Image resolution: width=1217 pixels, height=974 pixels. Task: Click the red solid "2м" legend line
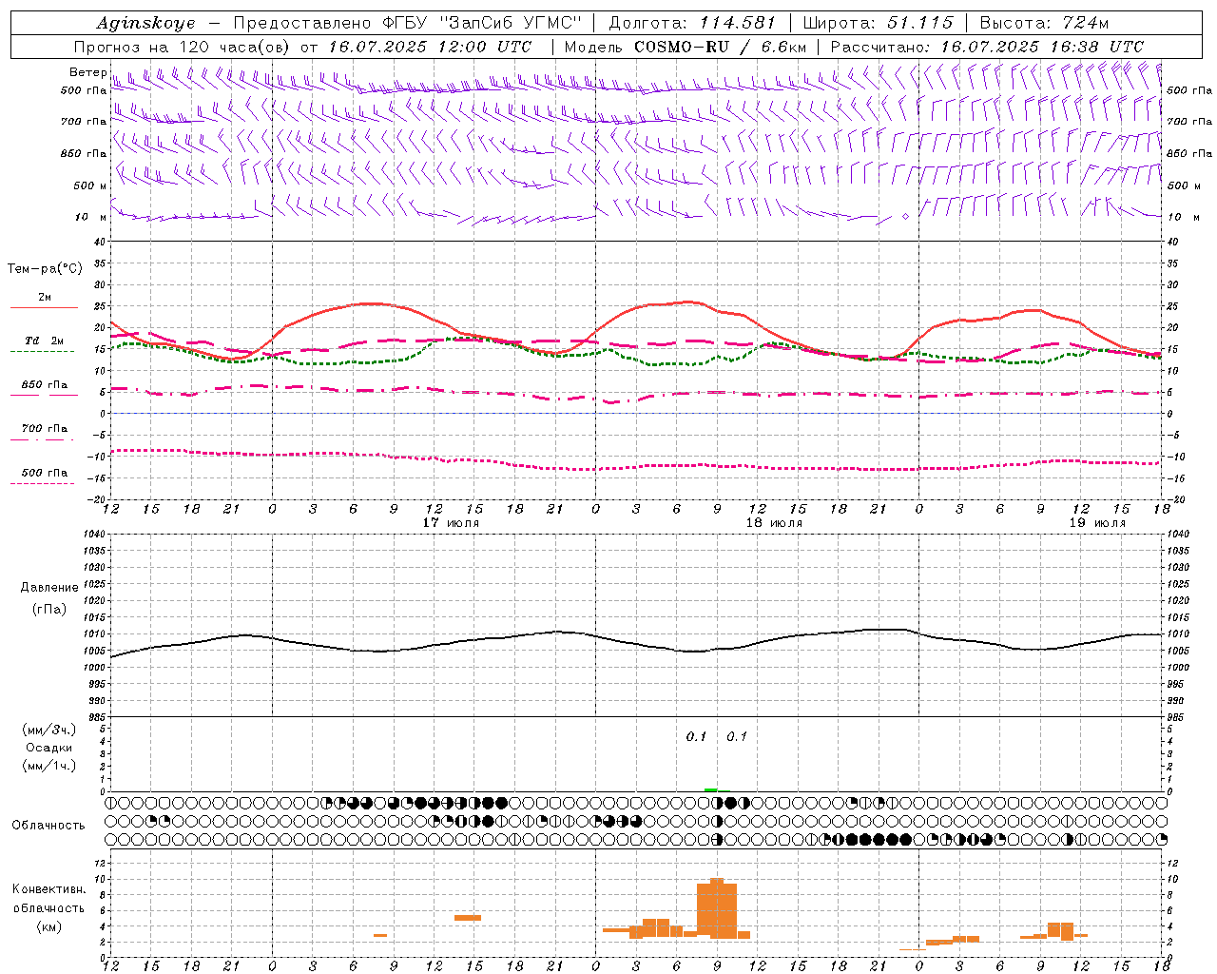click(44, 308)
